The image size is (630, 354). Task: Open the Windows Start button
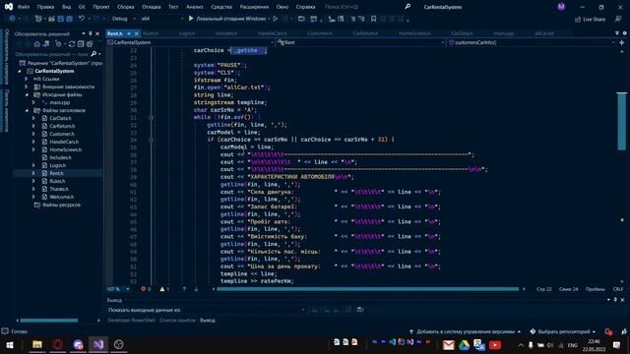point(10,345)
